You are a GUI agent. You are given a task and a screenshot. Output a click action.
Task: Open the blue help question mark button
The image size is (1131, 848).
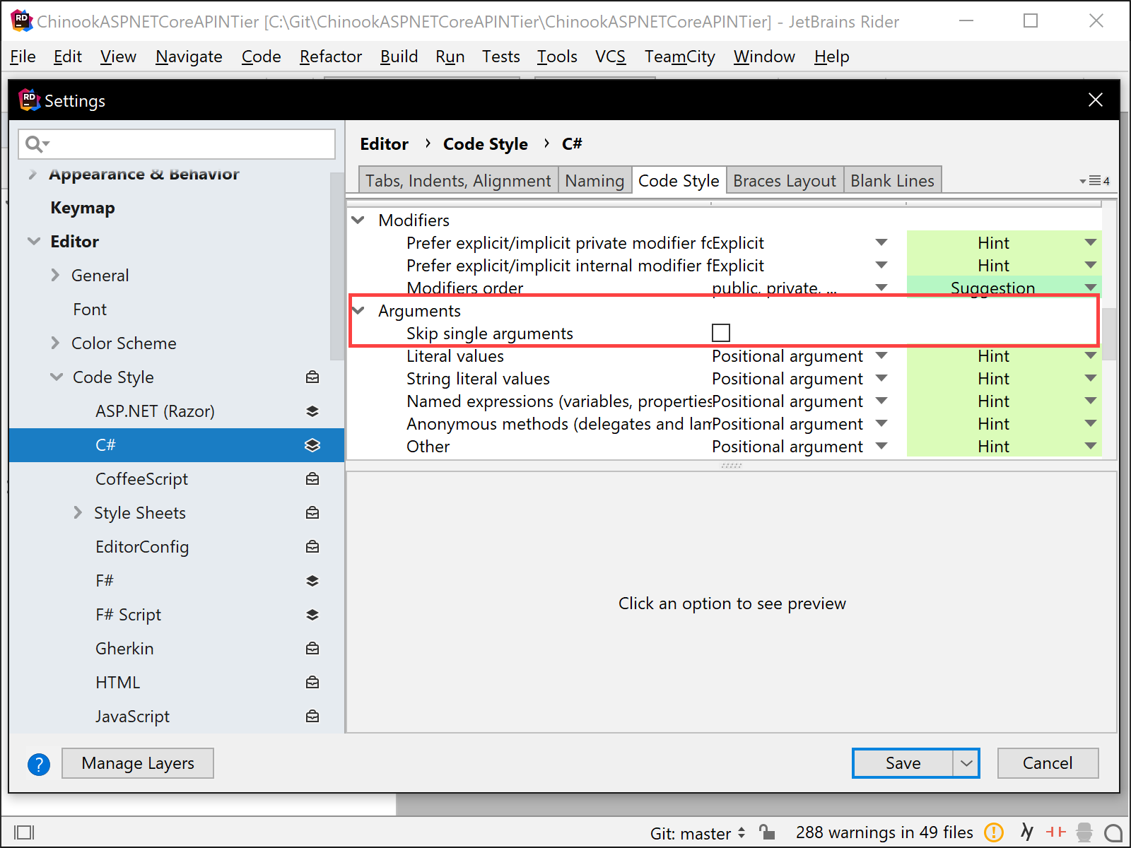click(39, 764)
